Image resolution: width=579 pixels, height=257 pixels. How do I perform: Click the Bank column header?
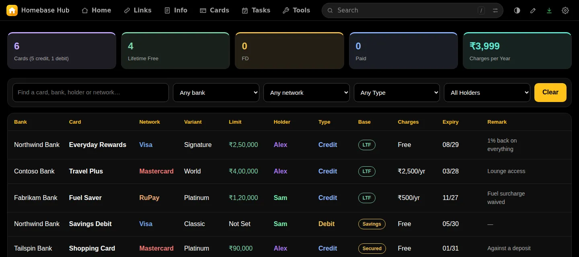click(21, 122)
